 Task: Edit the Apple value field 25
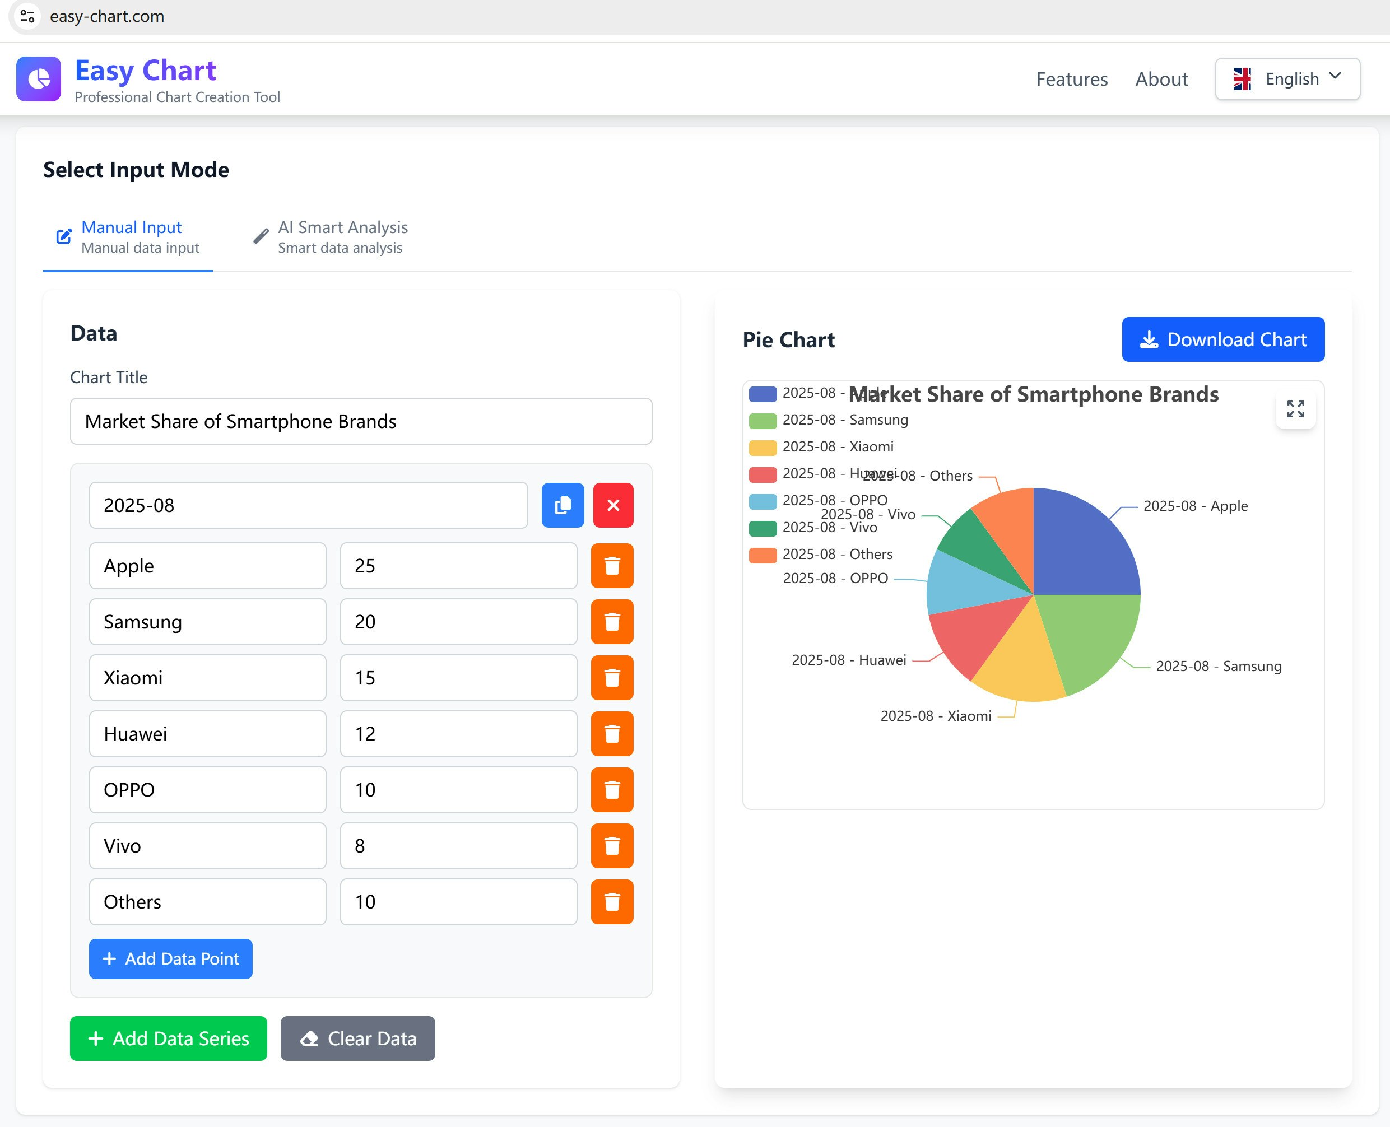458,565
